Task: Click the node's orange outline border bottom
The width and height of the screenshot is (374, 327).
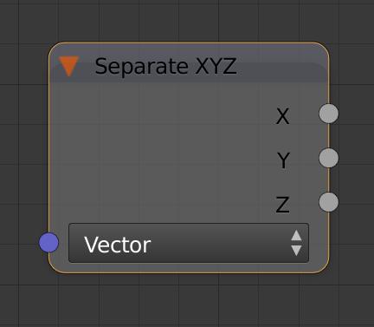Action: click(189, 272)
